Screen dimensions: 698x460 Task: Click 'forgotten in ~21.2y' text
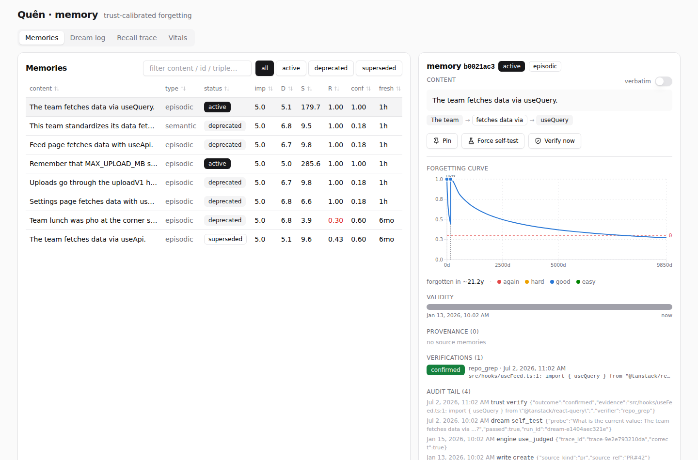click(455, 282)
